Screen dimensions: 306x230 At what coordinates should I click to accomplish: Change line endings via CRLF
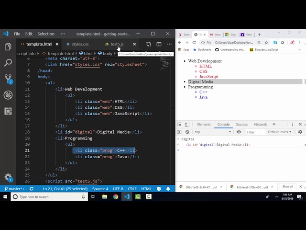coord(132,189)
